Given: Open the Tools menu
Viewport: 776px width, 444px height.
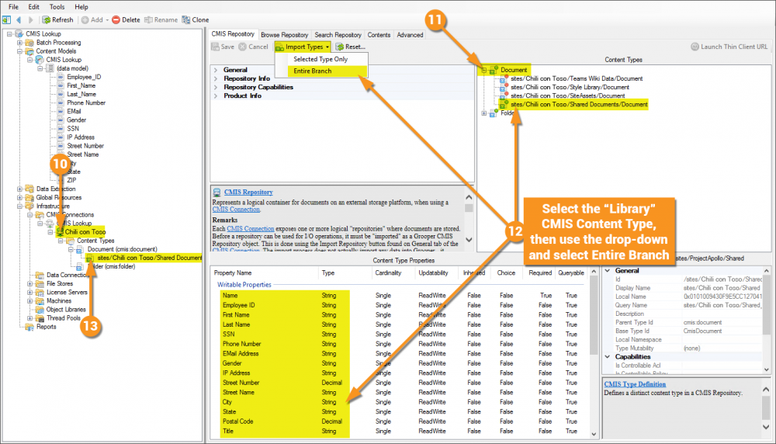Looking at the screenshot, I should [57, 7].
